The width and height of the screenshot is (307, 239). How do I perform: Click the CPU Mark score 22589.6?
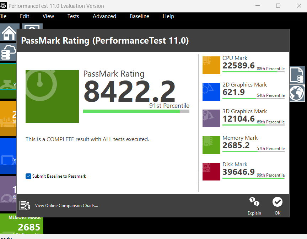(238, 66)
